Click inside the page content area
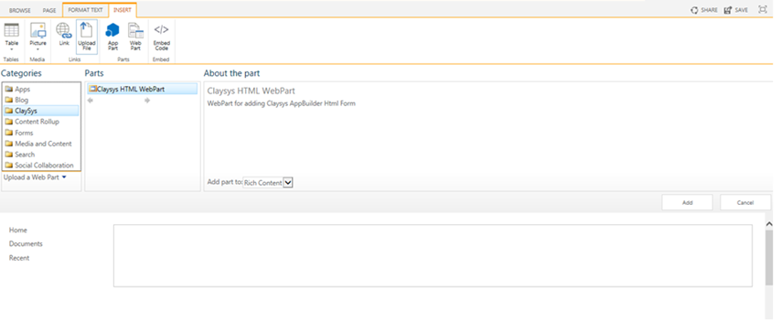This screenshot has height=332, width=781. (433, 256)
